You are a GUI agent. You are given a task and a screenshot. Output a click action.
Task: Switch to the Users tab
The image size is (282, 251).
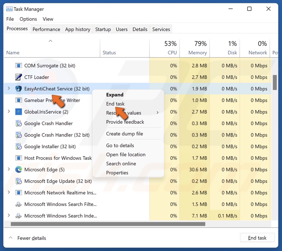(x=122, y=29)
